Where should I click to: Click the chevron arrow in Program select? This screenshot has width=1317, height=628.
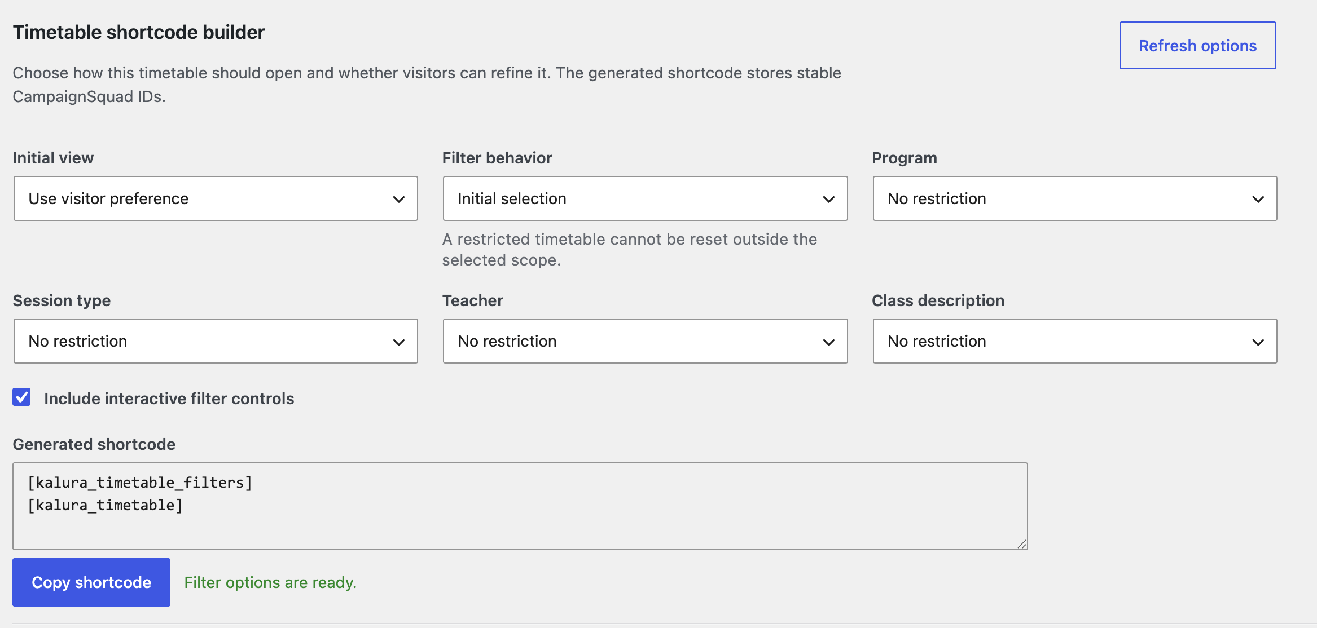[x=1258, y=199]
